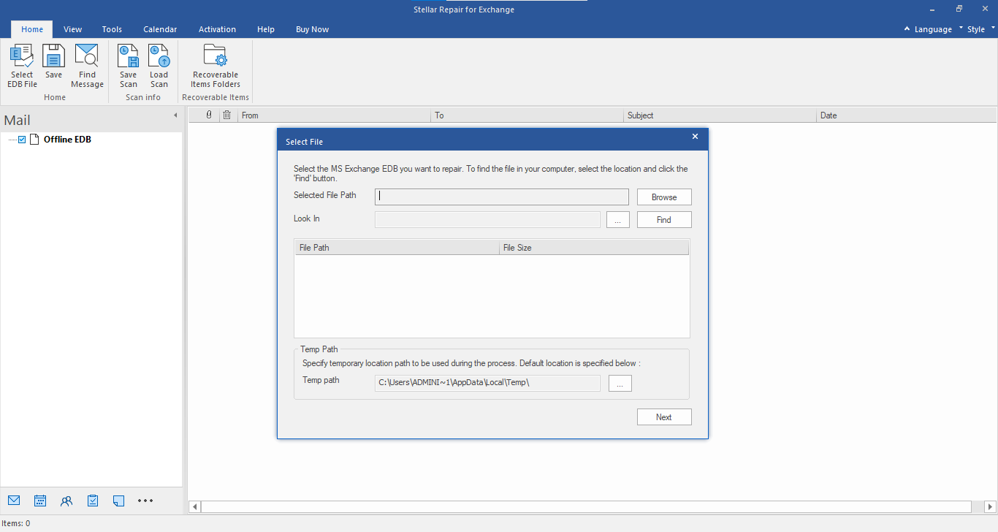Screen dimensions: 998x532
Task: Click the Next button
Action: point(664,417)
